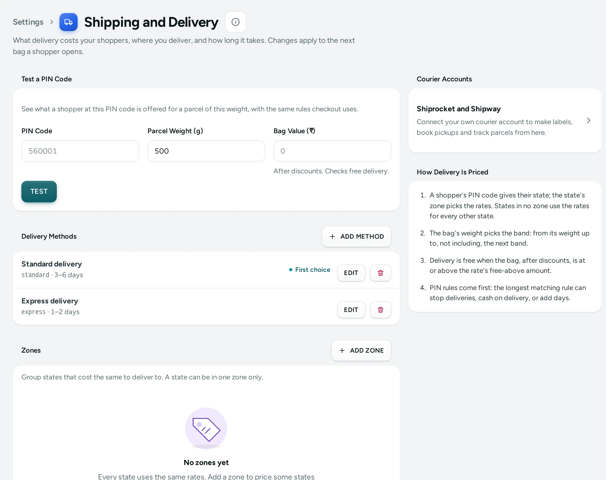Click the How Delivery Is Priced heading
Viewport: 606px width, 480px height.
coord(452,172)
